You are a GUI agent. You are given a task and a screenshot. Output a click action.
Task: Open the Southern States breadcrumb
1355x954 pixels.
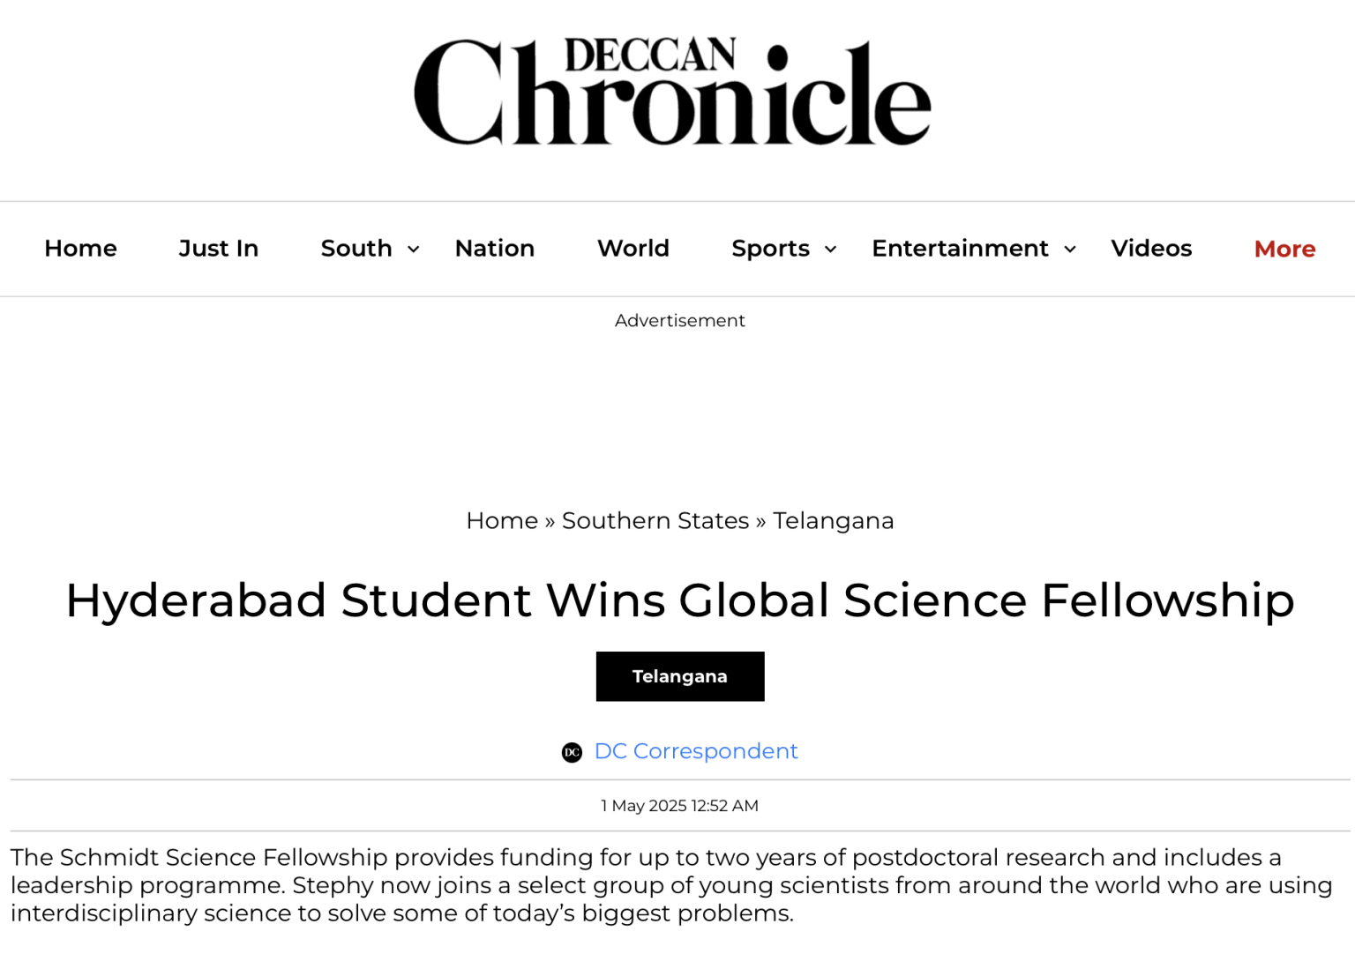(x=655, y=520)
